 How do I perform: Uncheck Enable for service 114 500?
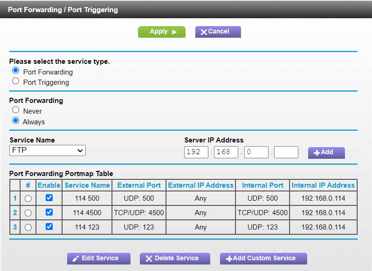click(49, 198)
